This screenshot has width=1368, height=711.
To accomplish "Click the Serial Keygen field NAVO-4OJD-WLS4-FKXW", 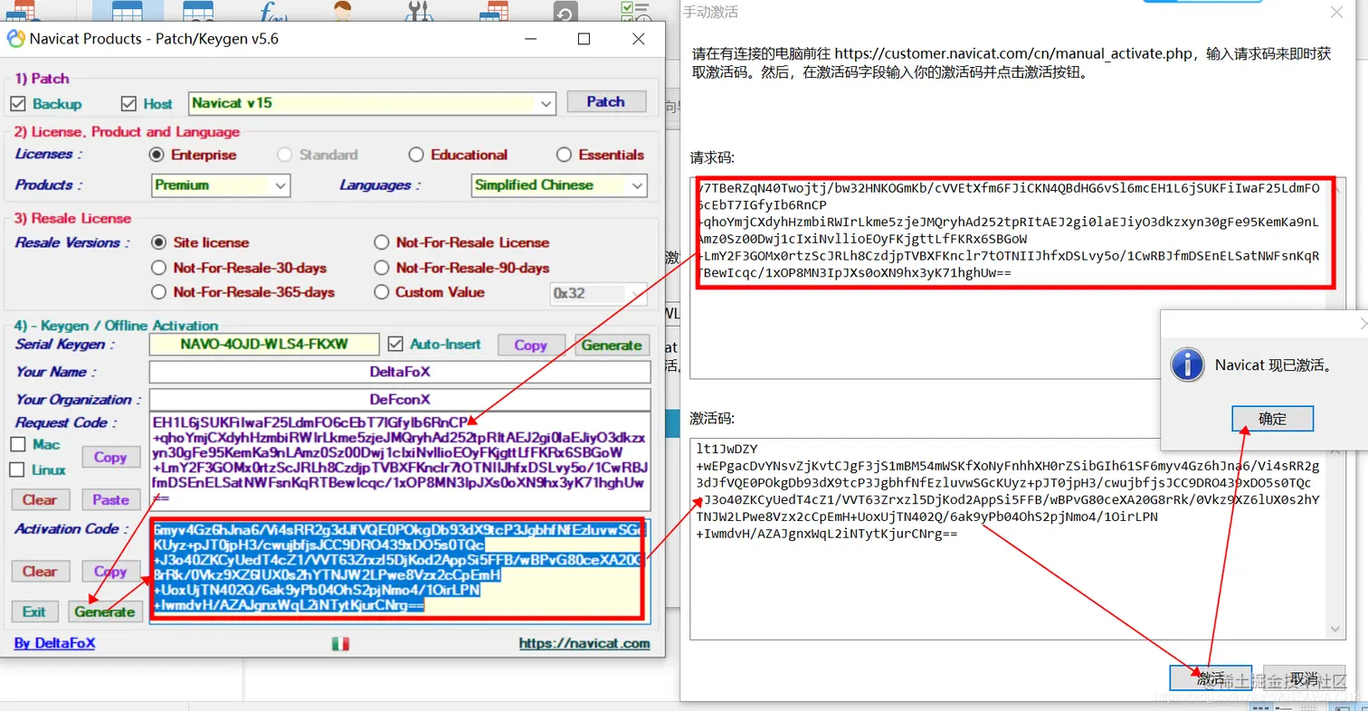I will tap(265, 345).
